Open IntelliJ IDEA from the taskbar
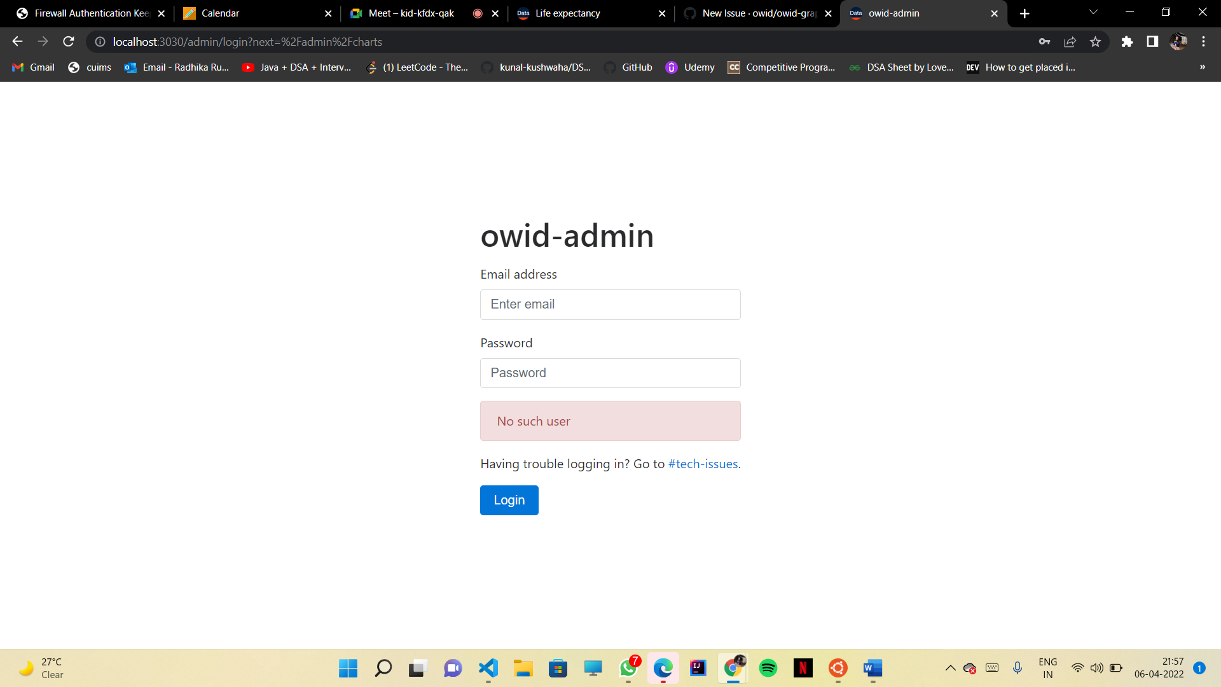 pyautogui.click(x=698, y=668)
